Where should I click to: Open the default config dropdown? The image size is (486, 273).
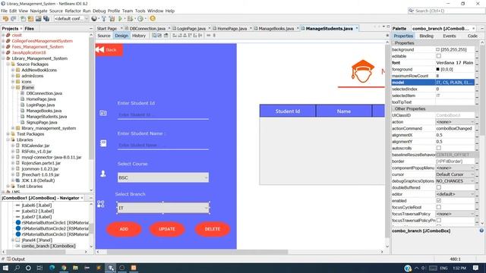pos(71,18)
